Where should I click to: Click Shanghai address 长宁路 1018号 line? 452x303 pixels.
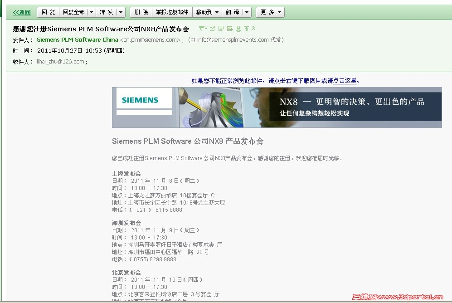168,203
